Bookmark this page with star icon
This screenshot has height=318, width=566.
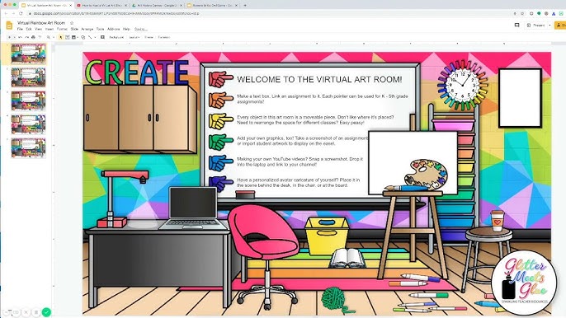tap(522, 13)
